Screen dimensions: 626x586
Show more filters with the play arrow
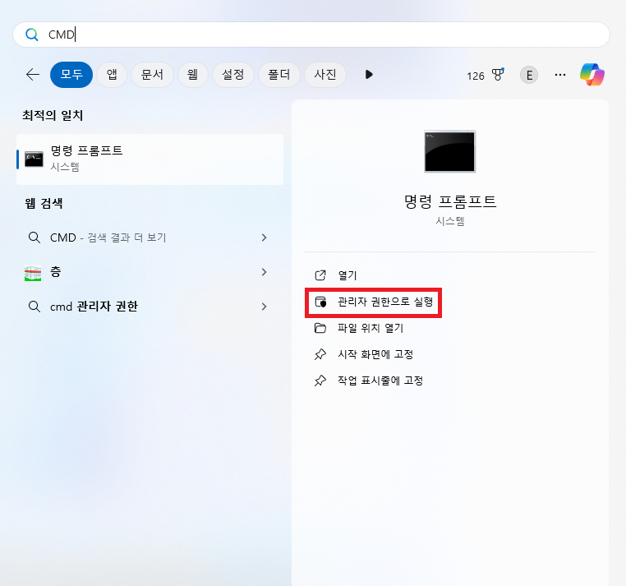tap(369, 75)
